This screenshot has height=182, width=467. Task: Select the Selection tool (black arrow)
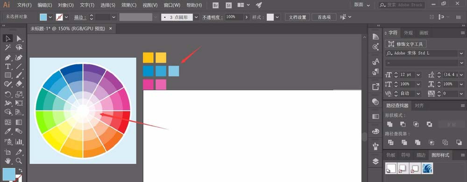[8, 38]
